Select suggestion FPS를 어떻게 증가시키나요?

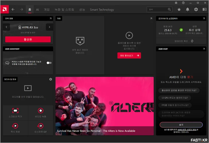[x=175, y=105]
